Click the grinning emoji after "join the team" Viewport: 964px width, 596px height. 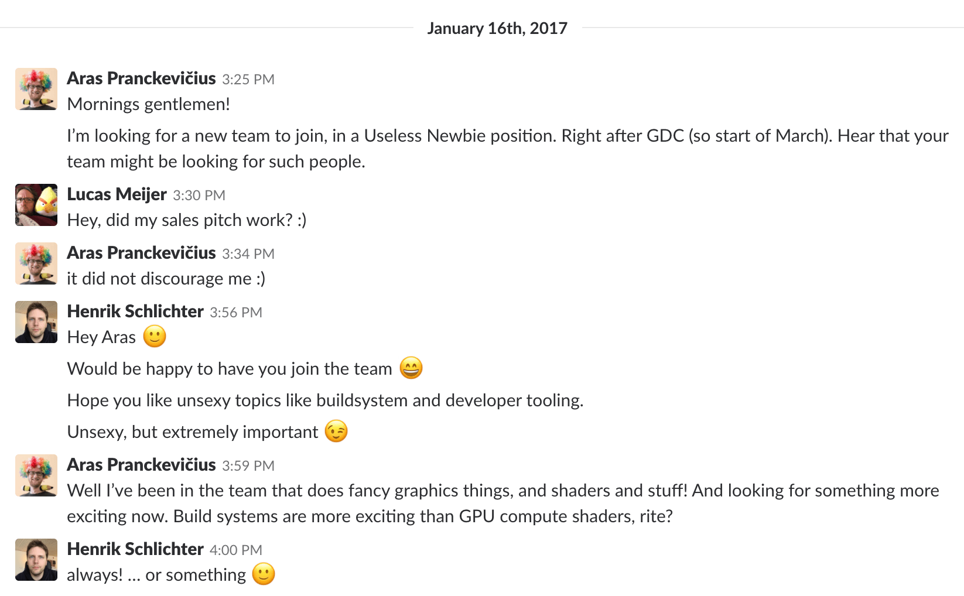pyautogui.click(x=411, y=368)
